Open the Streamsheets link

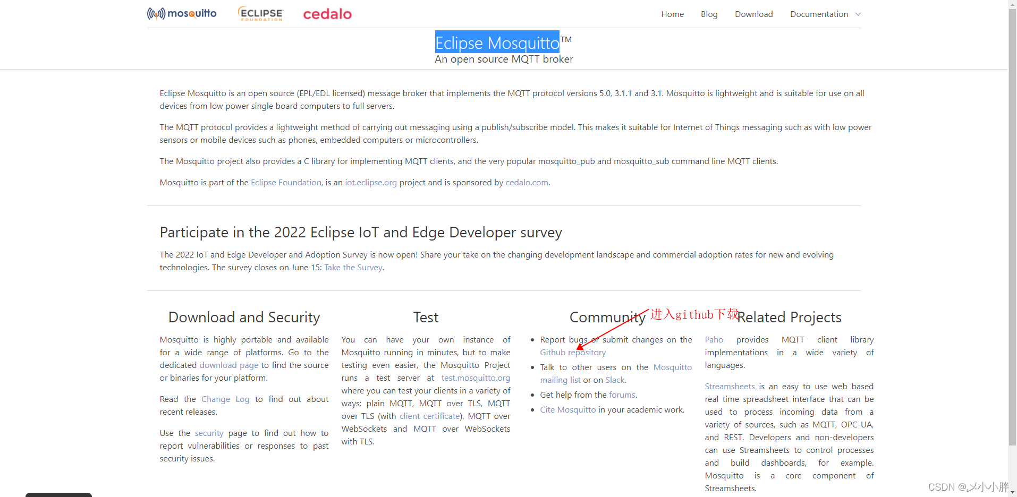coord(730,386)
